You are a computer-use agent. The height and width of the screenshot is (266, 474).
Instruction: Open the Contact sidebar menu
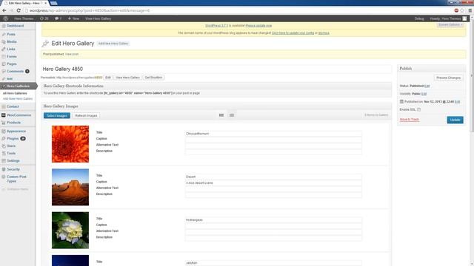(13, 106)
